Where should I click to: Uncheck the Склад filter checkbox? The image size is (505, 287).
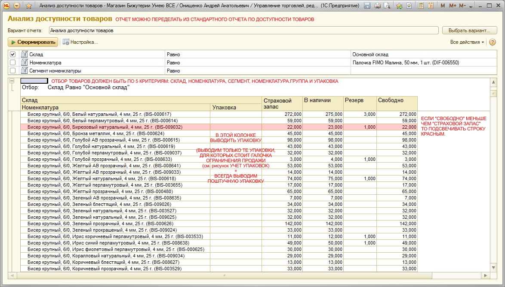coord(13,54)
